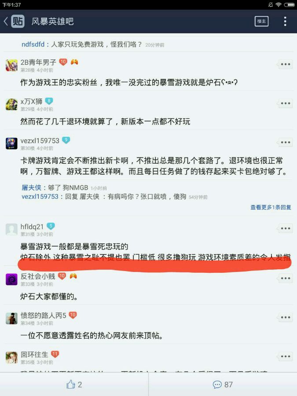View 2B青年男子's avatar
The width and height of the screenshot is (297, 396).
pos(11,66)
